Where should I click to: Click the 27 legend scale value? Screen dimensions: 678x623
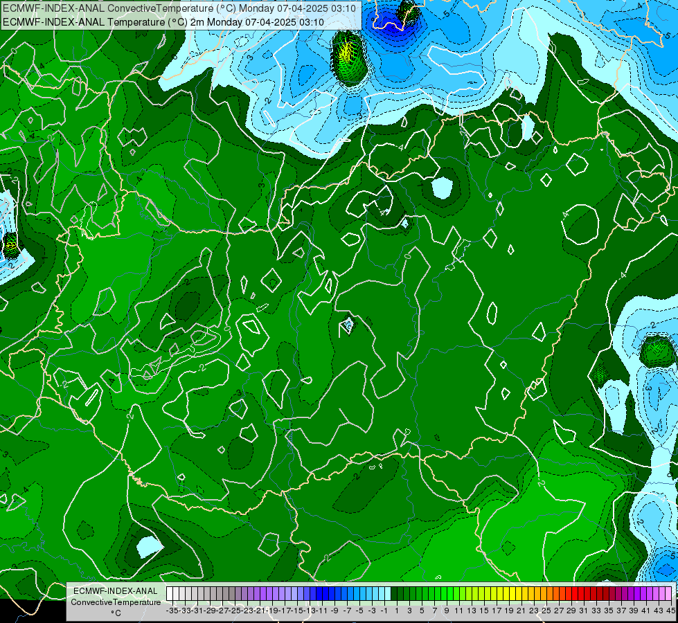[559, 611]
